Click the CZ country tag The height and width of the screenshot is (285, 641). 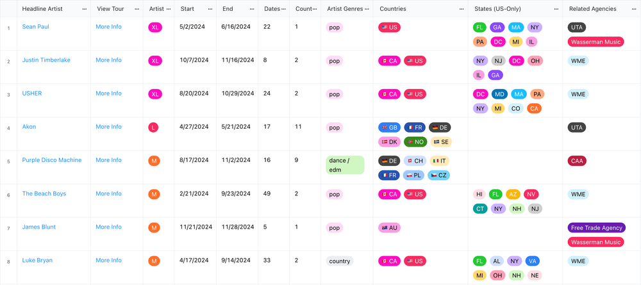point(438,175)
